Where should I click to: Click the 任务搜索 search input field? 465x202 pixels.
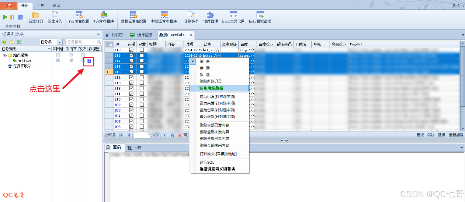tap(82, 42)
